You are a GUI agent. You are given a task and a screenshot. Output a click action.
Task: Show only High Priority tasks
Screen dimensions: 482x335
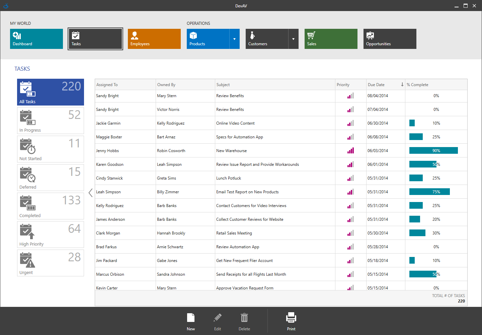[50, 234]
